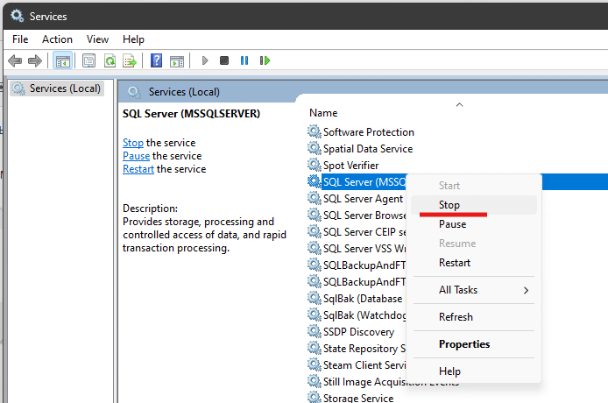Toggle Show/Hide Console Tree toolbar button
The image size is (608, 403).
(x=62, y=60)
